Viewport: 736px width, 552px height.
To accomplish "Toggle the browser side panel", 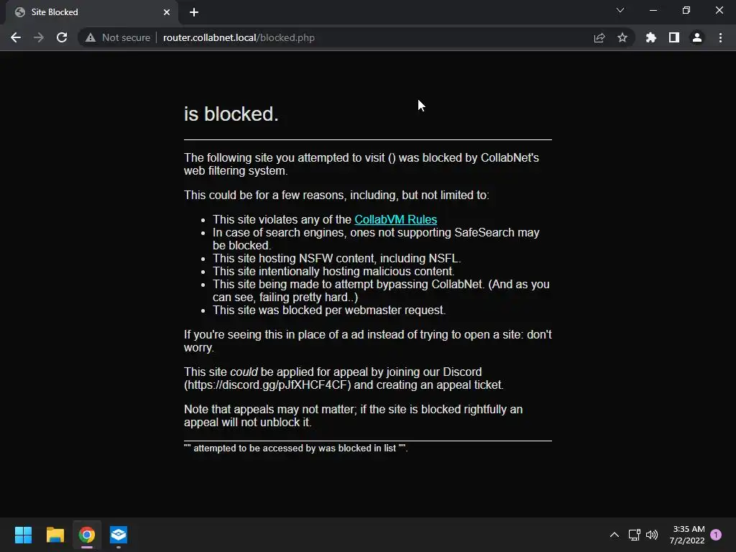I will [x=674, y=37].
